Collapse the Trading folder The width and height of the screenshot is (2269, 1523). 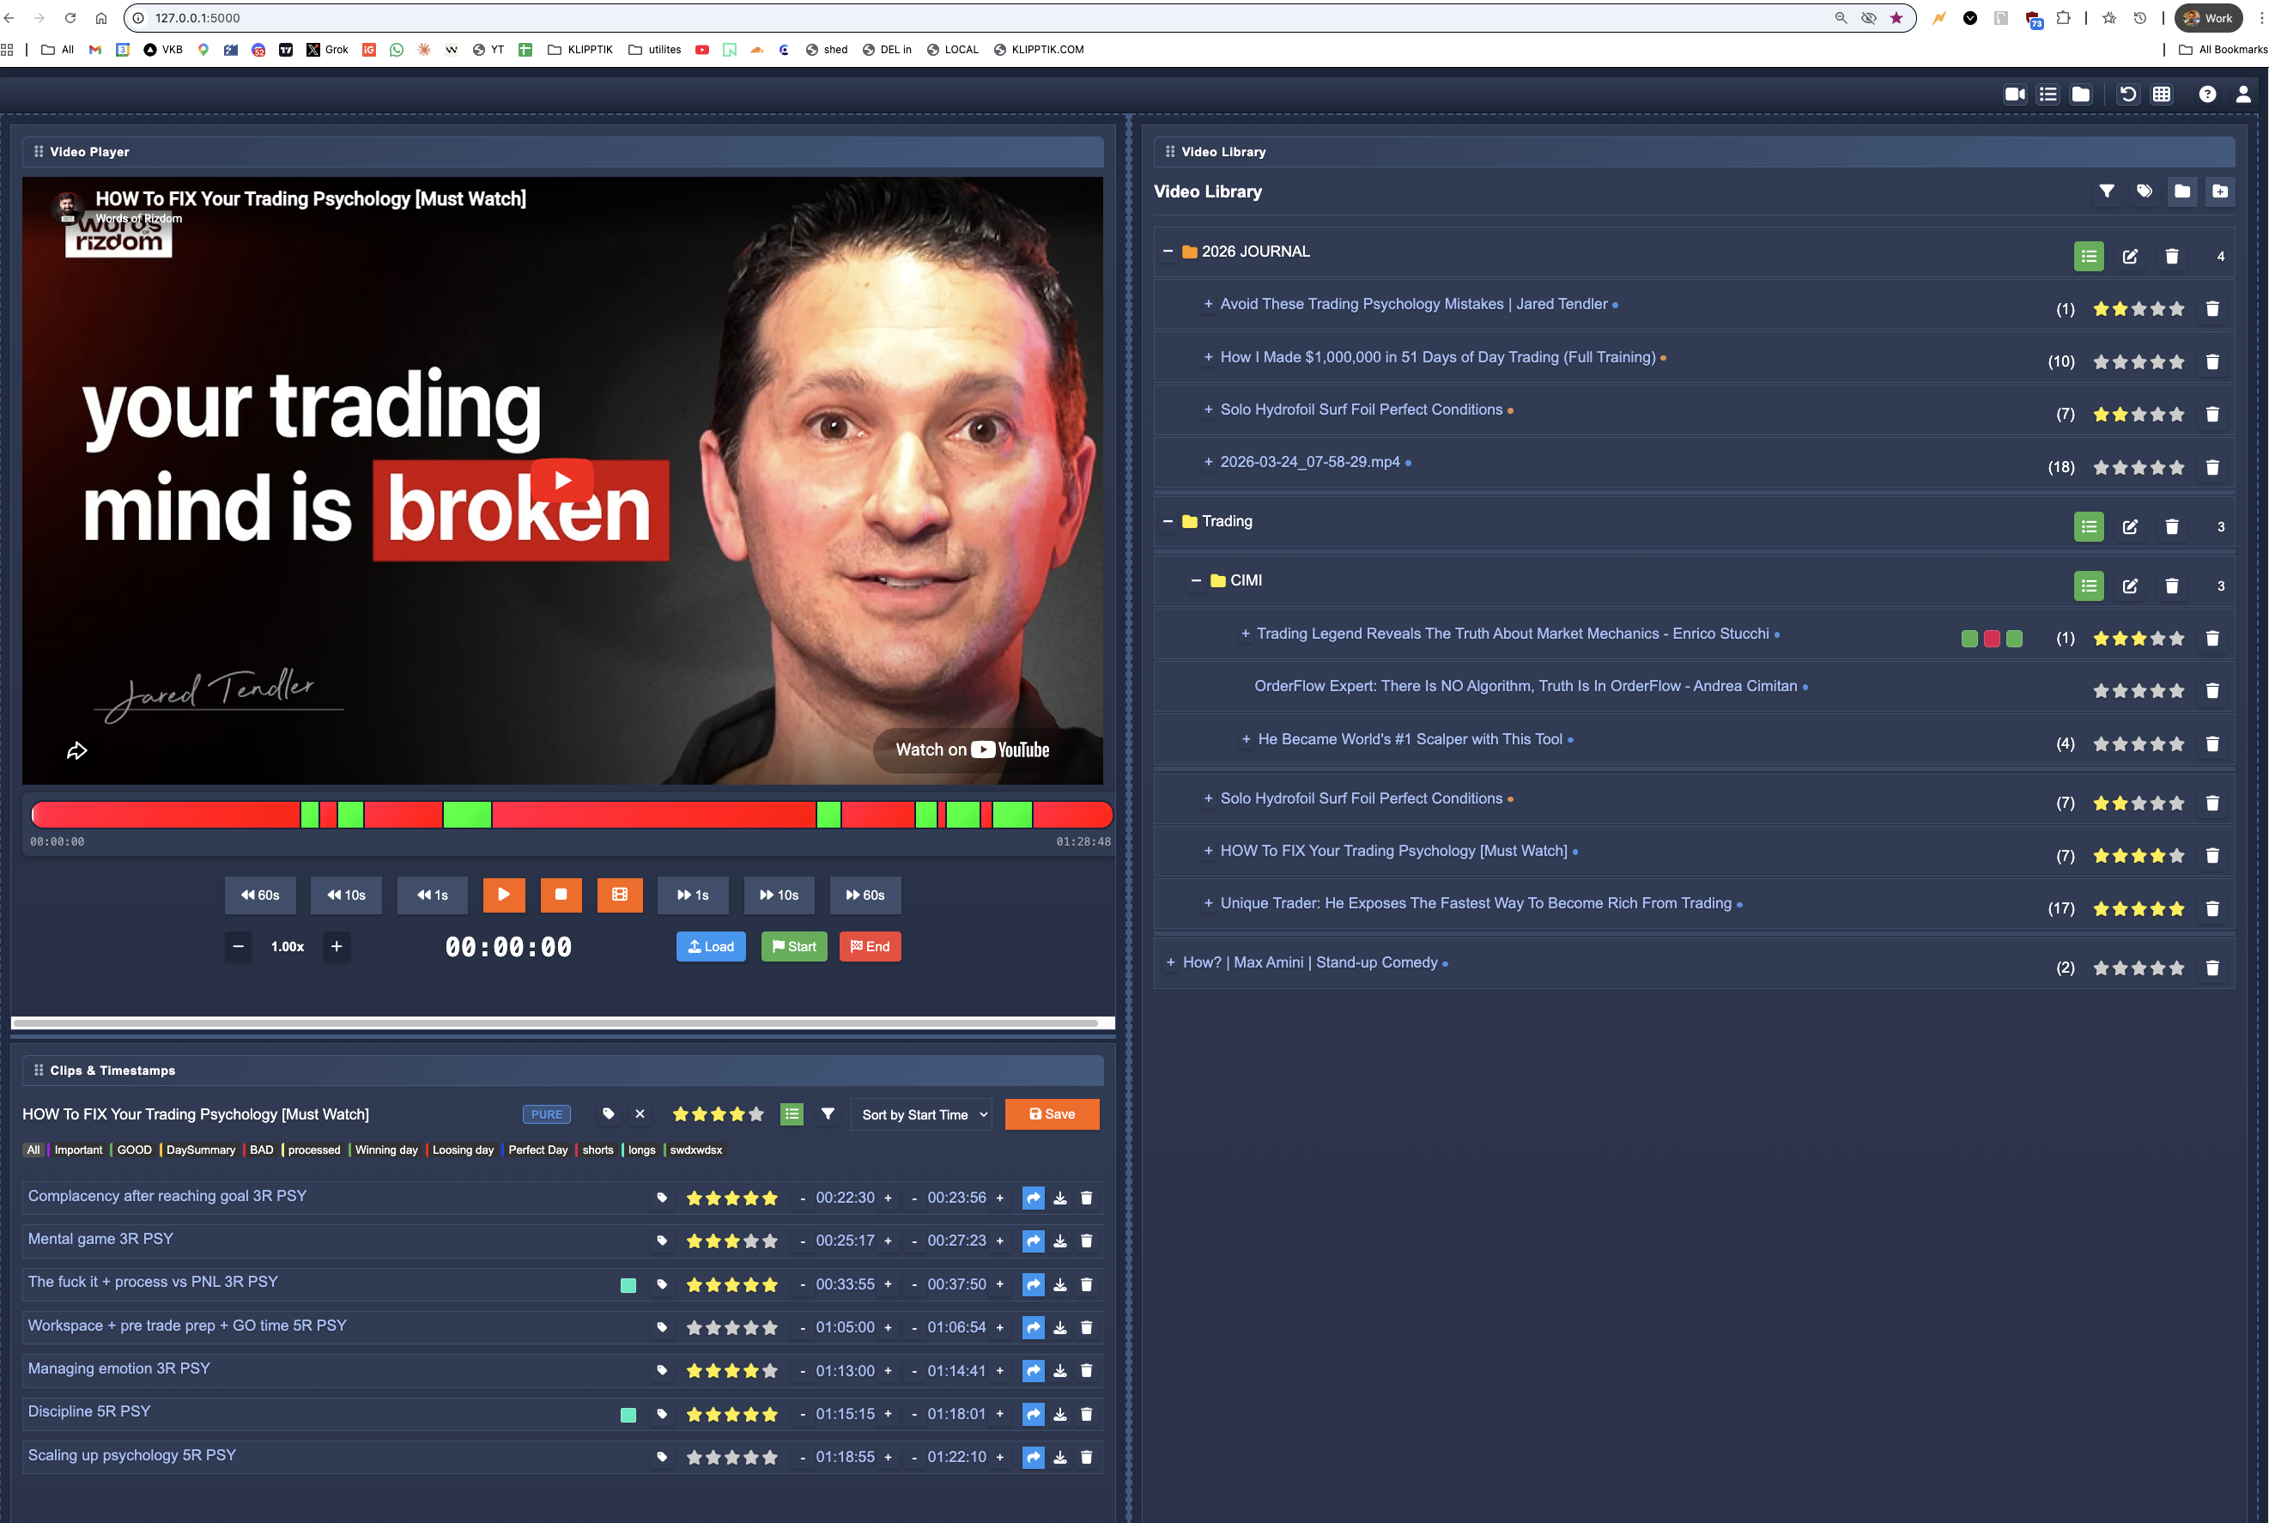pos(1168,522)
